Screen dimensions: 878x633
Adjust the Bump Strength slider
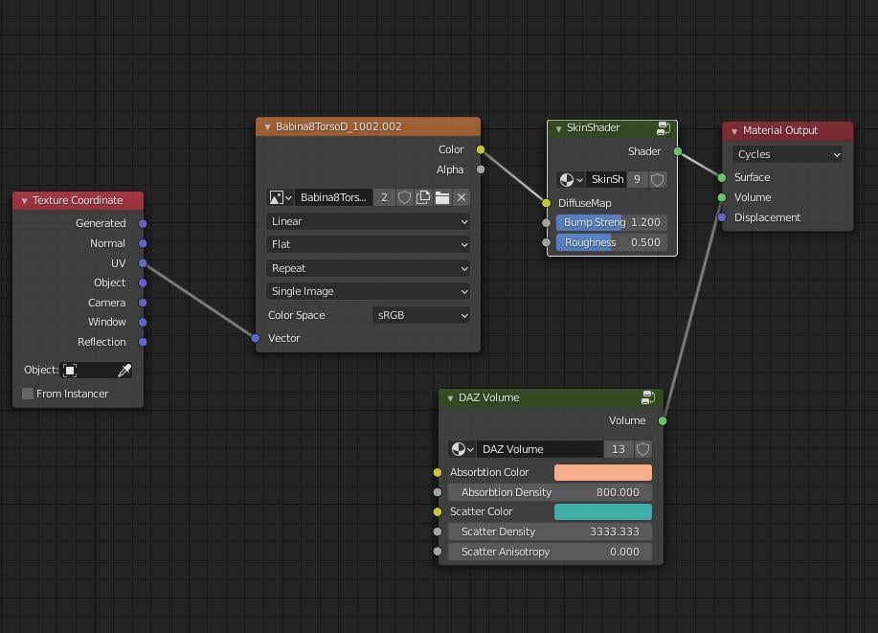(612, 223)
